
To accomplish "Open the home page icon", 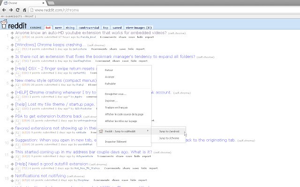I will click(24, 10).
